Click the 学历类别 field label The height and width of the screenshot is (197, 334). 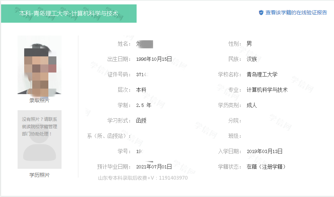230,105
